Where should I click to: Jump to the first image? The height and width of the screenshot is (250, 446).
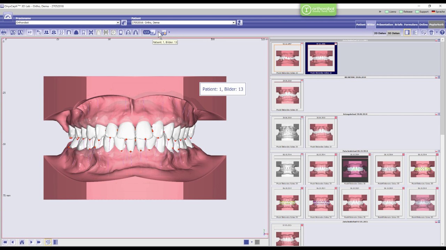point(5,242)
